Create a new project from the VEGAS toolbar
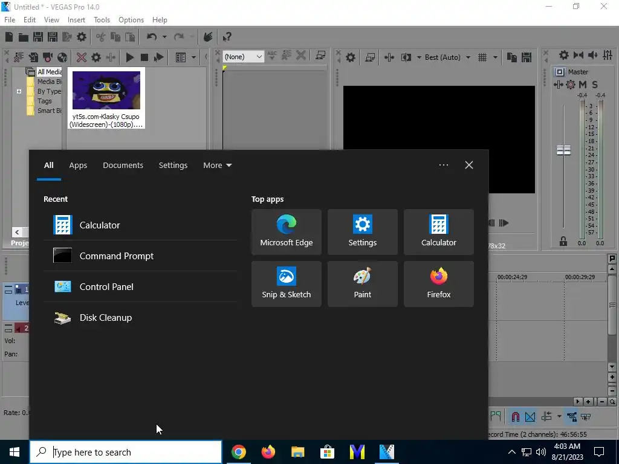 pos(8,37)
